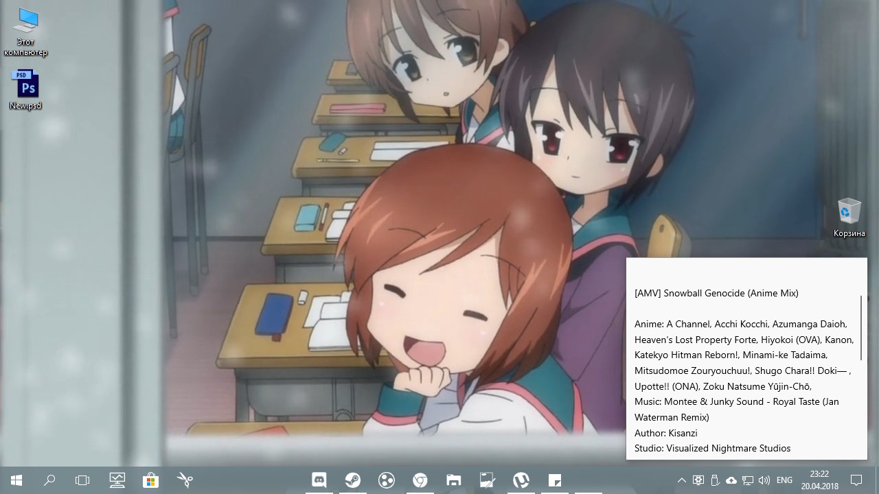Open the Windows Start menu
This screenshot has height=494, width=879.
point(16,480)
